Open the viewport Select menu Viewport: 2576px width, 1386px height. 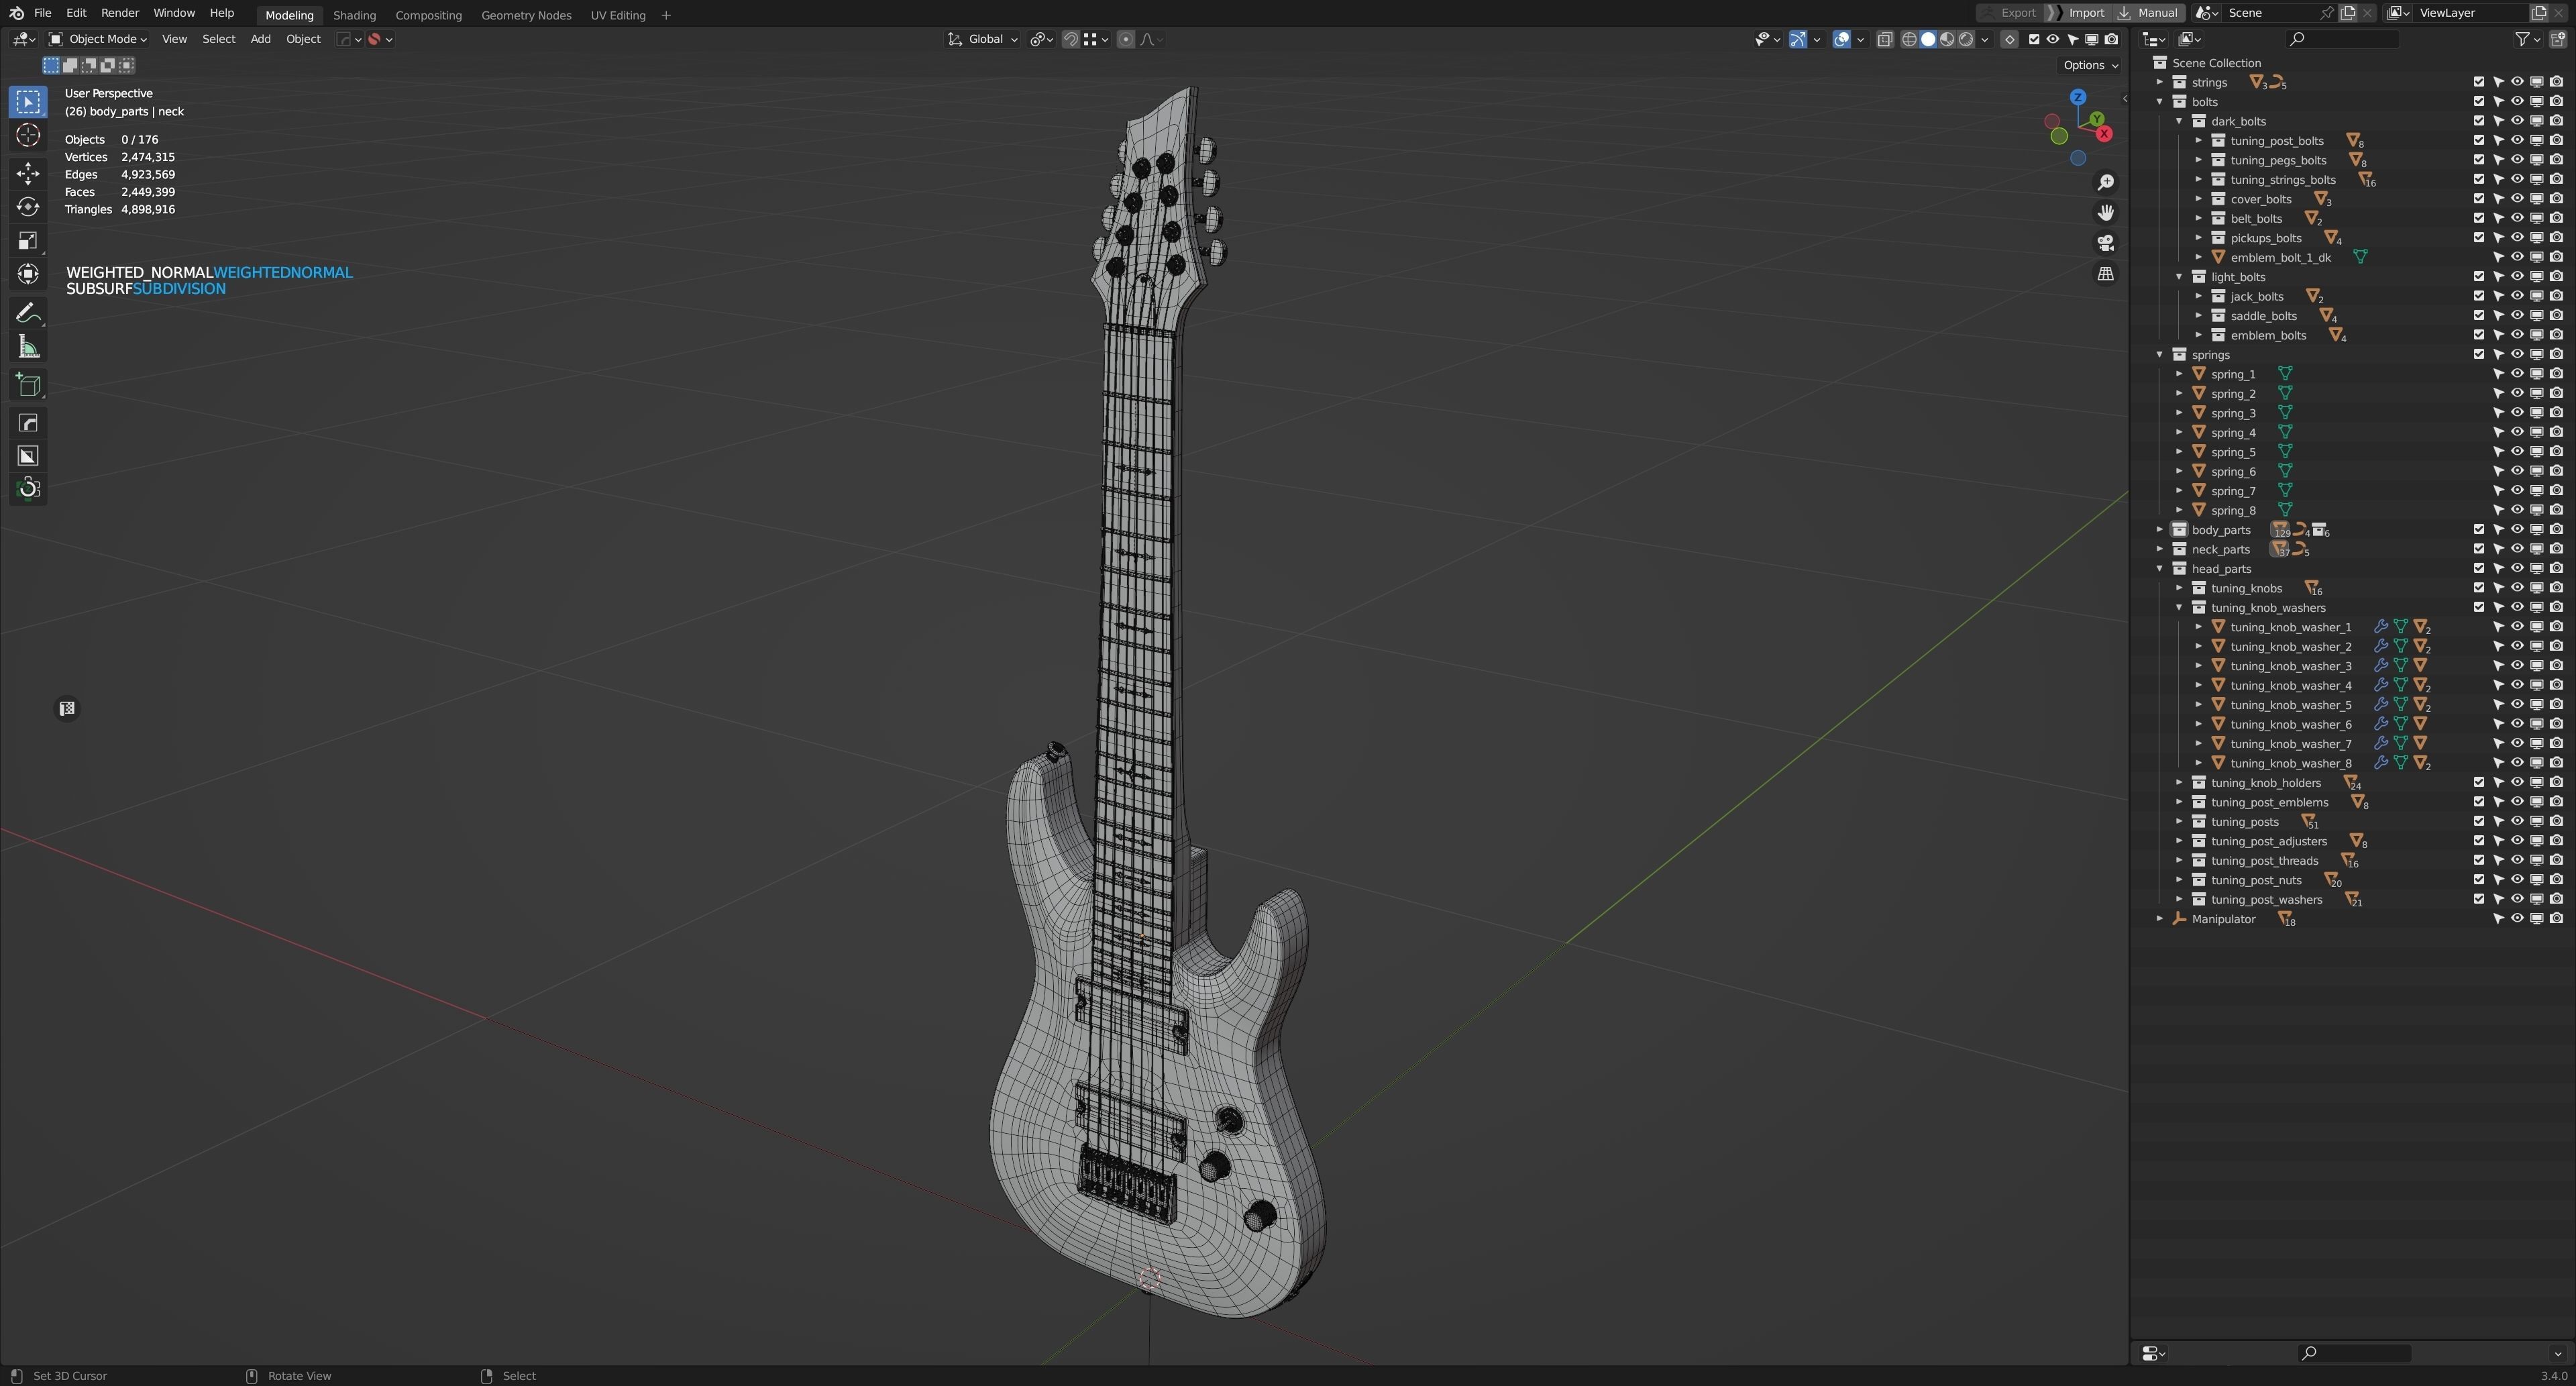coord(218,39)
